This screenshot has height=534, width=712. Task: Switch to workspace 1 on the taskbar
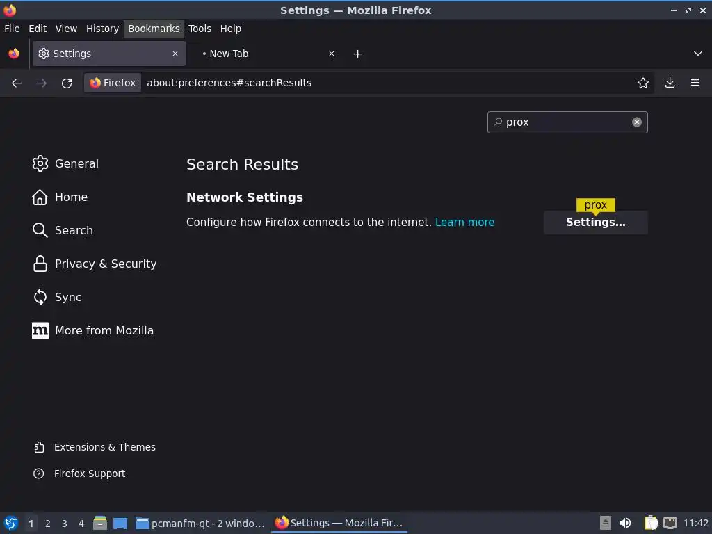31,524
